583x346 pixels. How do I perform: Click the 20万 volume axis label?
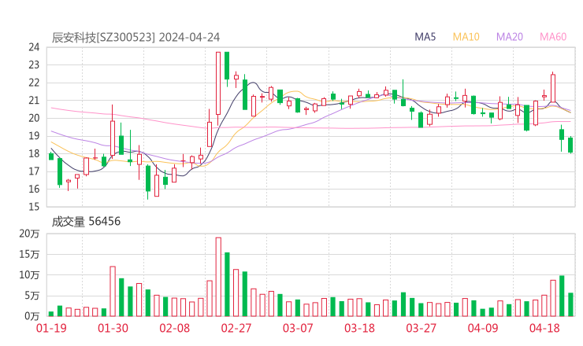pos(29,234)
